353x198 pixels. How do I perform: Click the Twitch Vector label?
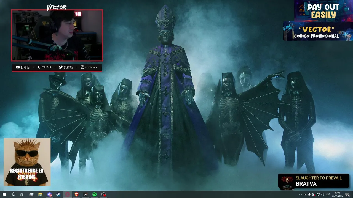[x=45, y=67]
